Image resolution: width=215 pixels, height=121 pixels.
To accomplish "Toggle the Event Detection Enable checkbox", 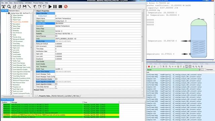I will 56,79.
